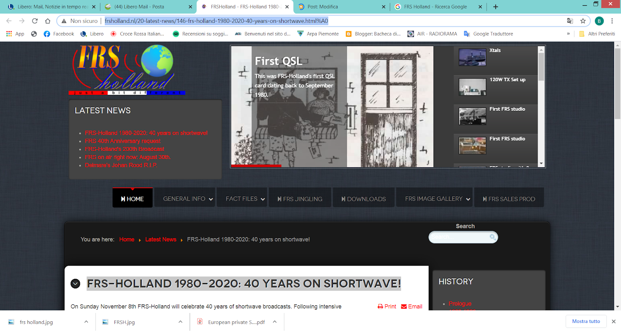This screenshot has height=333, width=621.
Task: Close the Post: Modifica tab
Action: 383,7
